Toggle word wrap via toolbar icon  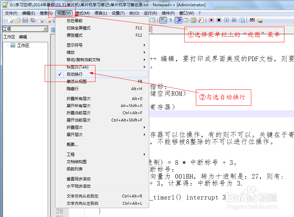[x=163, y=20]
